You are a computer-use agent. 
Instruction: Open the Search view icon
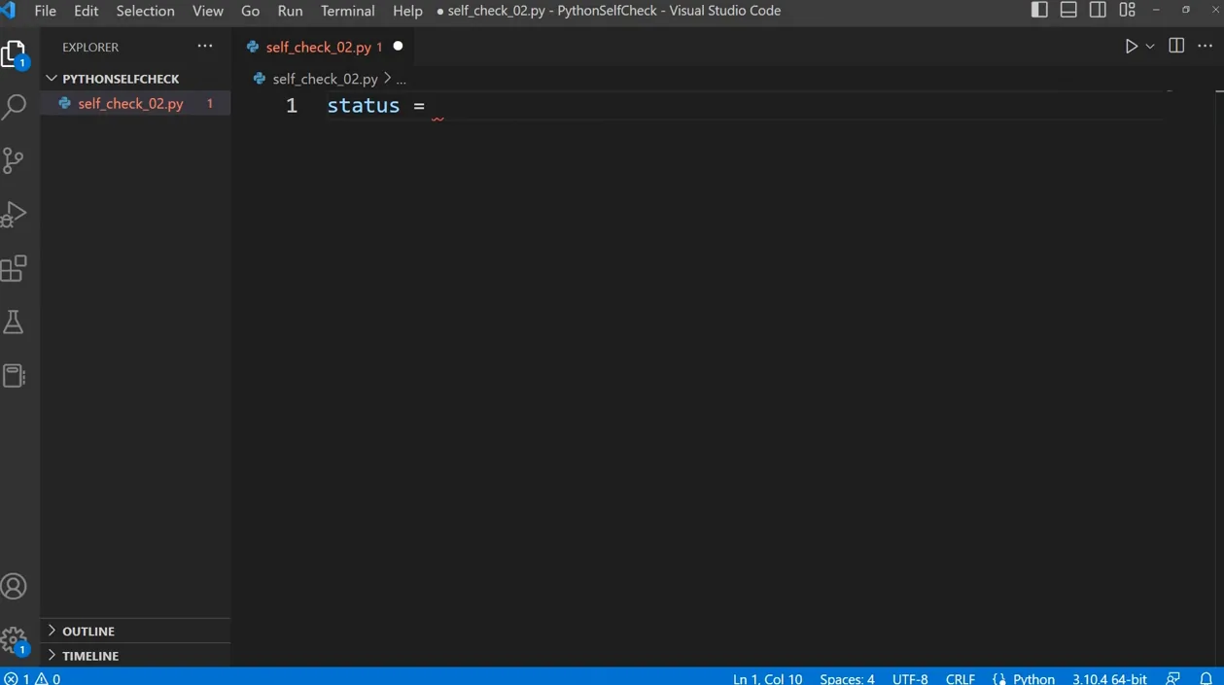pyautogui.click(x=15, y=106)
